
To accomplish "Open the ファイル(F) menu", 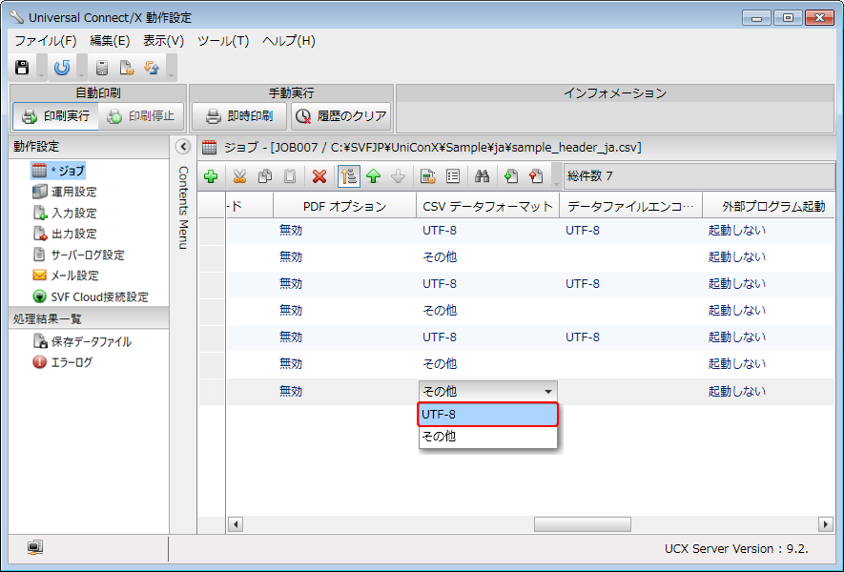I will pyautogui.click(x=46, y=41).
